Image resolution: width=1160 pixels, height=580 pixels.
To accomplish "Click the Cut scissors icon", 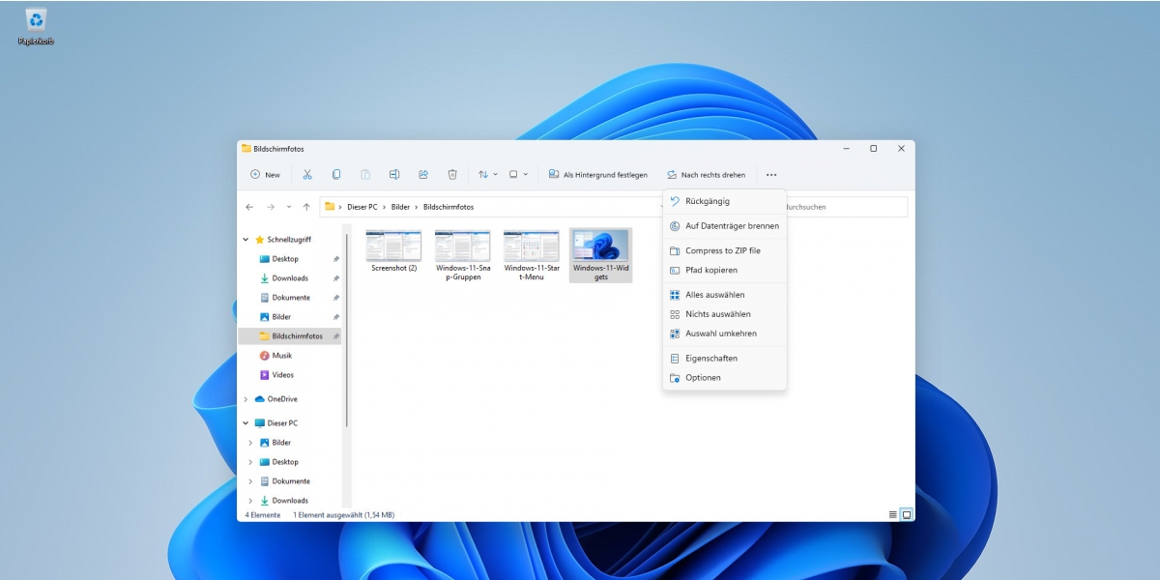I will point(307,175).
